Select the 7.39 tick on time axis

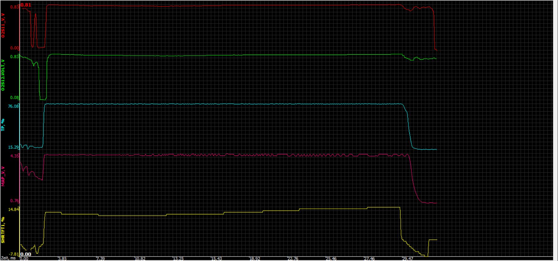tap(100, 259)
